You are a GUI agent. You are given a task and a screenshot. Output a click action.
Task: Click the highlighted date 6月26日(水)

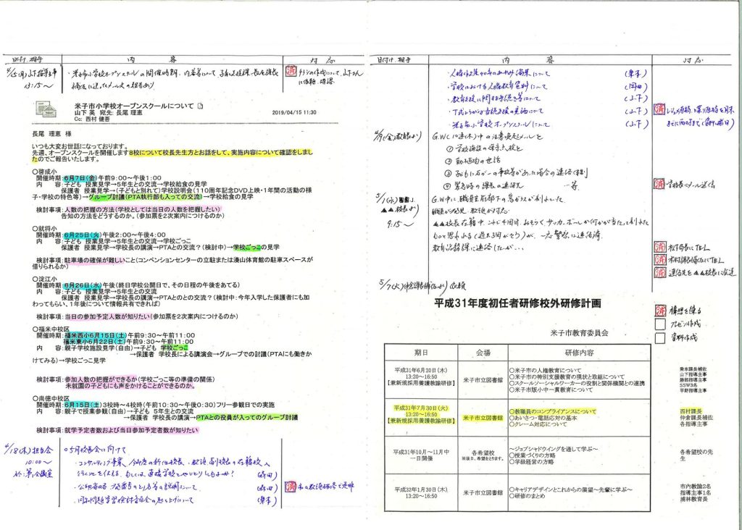click(x=83, y=285)
